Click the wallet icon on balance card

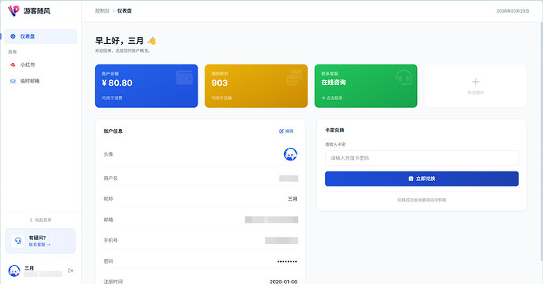pyautogui.click(x=184, y=78)
